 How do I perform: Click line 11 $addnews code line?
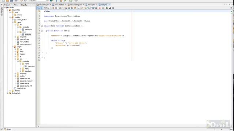(87, 36)
